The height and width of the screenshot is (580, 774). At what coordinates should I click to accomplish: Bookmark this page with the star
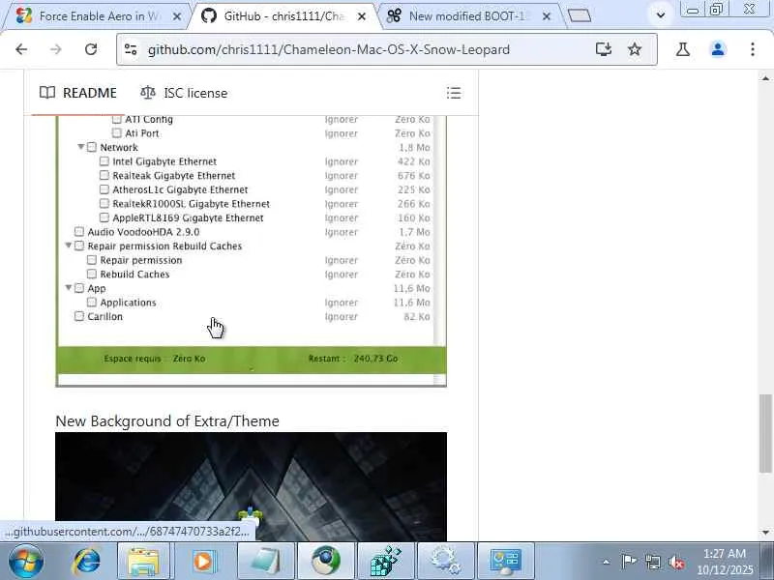[x=635, y=49]
